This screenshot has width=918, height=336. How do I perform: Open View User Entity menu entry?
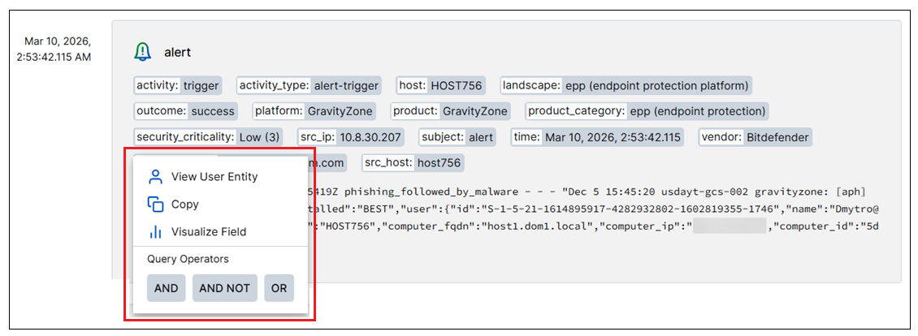pos(220,176)
